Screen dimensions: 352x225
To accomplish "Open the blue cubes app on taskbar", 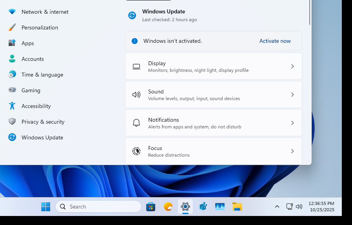I will pyautogui.click(x=203, y=207).
